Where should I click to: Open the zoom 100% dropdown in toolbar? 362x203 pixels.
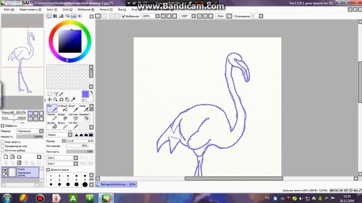tap(157, 16)
